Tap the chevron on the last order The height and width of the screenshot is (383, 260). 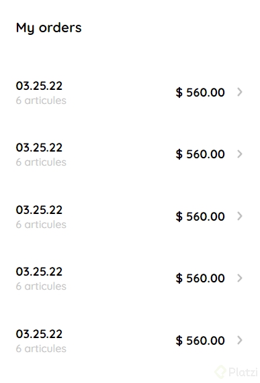[240, 340]
